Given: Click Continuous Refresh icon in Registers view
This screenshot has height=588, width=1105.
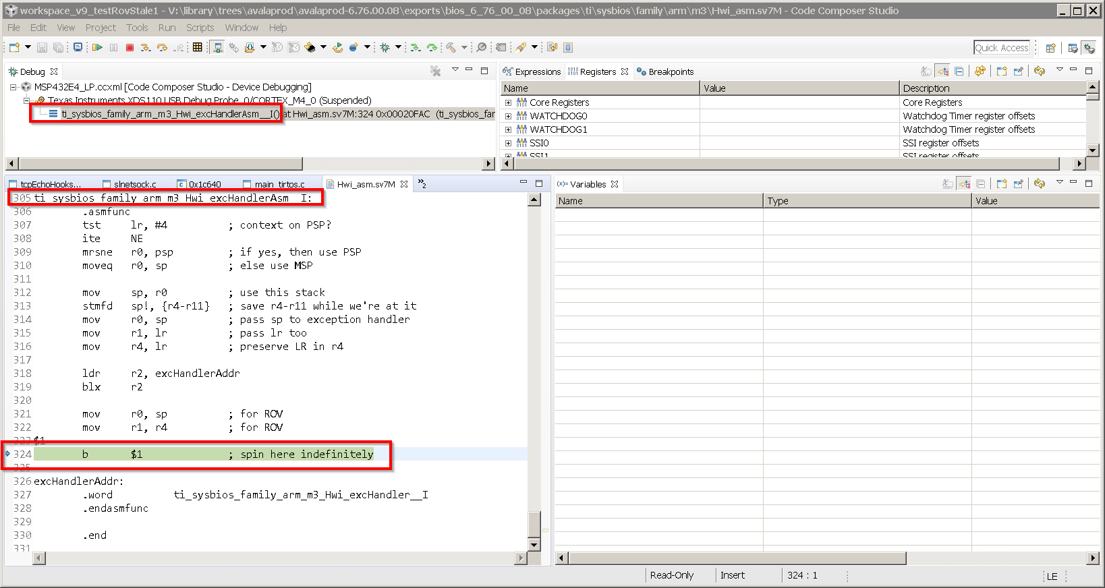Looking at the screenshot, I should (x=1040, y=71).
